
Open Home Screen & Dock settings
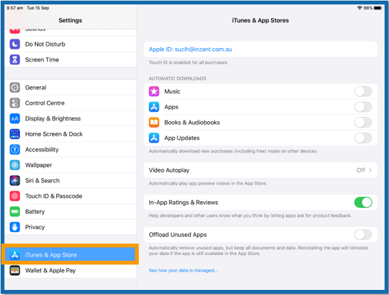[x=71, y=134]
